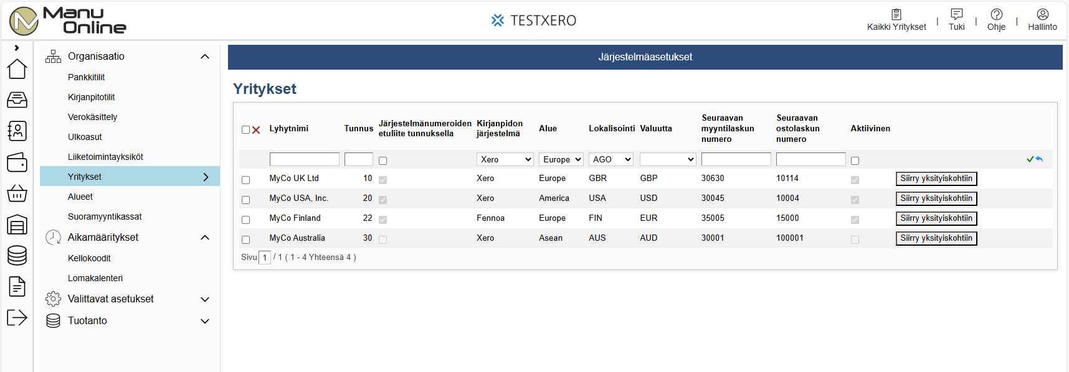Viewport: 1069px width, 372px height.
Task: Open the database stack sidebar icon
Action: click(x=17, y=255)
